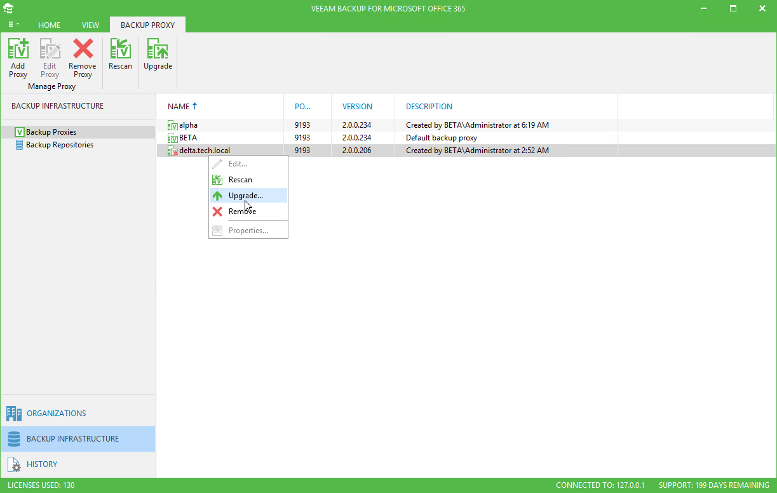Open the ORGANIZATIONS navigation pane

tap(78, 414)
